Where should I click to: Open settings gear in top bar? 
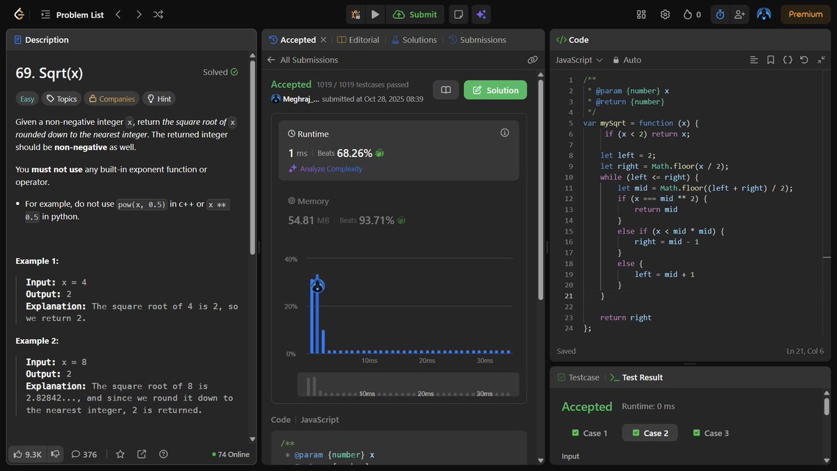665,14
